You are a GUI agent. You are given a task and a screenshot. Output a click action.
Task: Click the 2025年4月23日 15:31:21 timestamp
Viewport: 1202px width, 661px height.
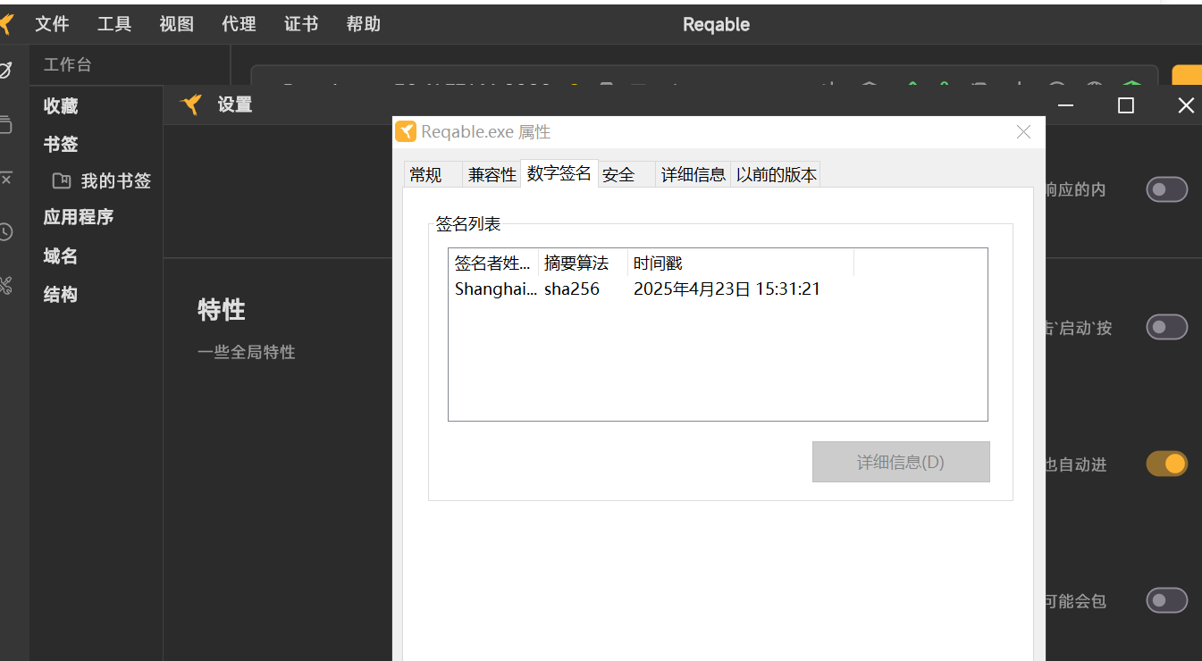(727, 289)
